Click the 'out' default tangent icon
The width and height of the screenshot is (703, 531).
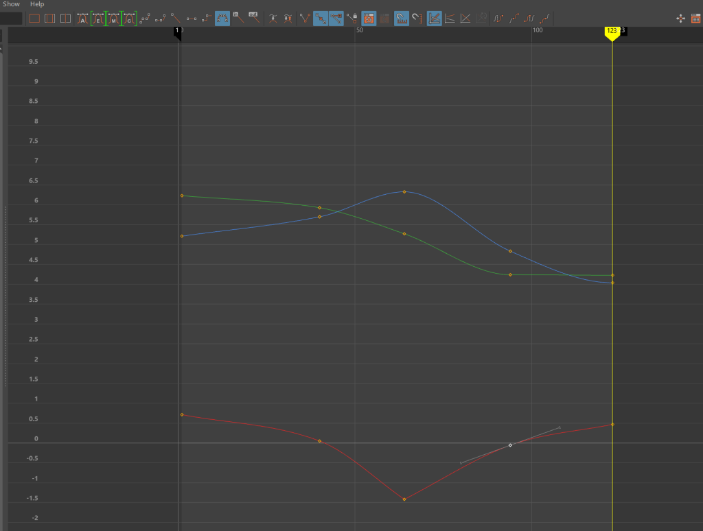pos(254,18)
